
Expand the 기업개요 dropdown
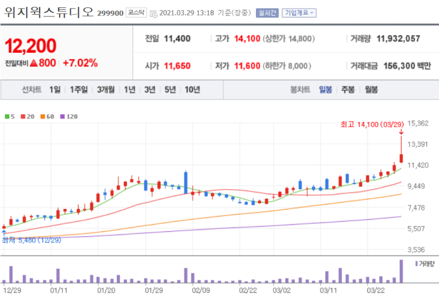click(x=300, y=12)
